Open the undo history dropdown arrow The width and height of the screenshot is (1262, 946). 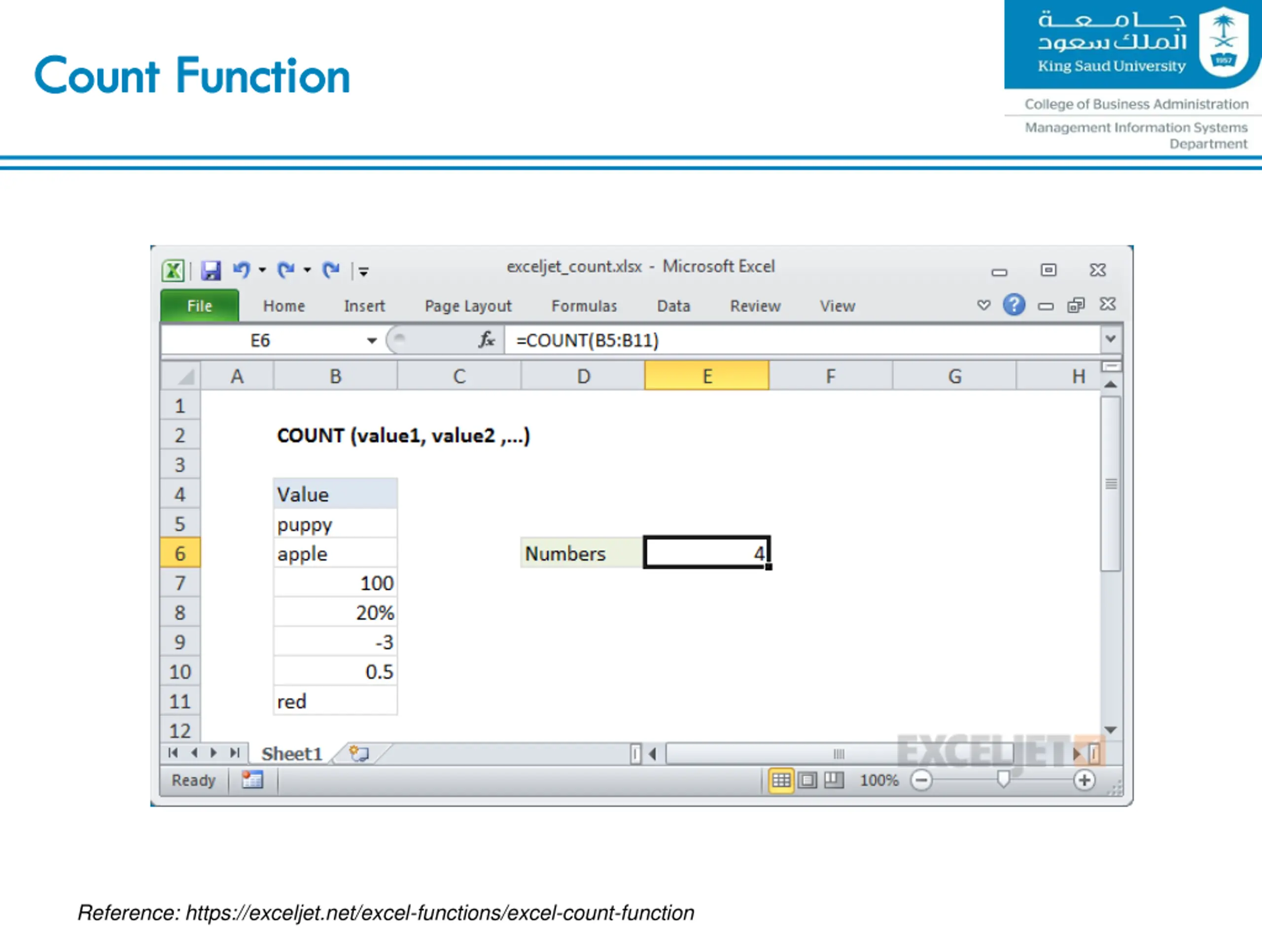tap(262, 270)
